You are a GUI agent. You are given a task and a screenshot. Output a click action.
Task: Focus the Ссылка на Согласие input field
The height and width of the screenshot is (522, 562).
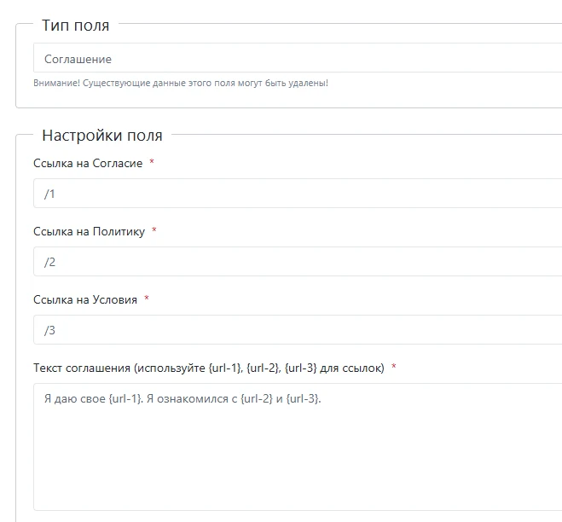[x=298, y=194]
